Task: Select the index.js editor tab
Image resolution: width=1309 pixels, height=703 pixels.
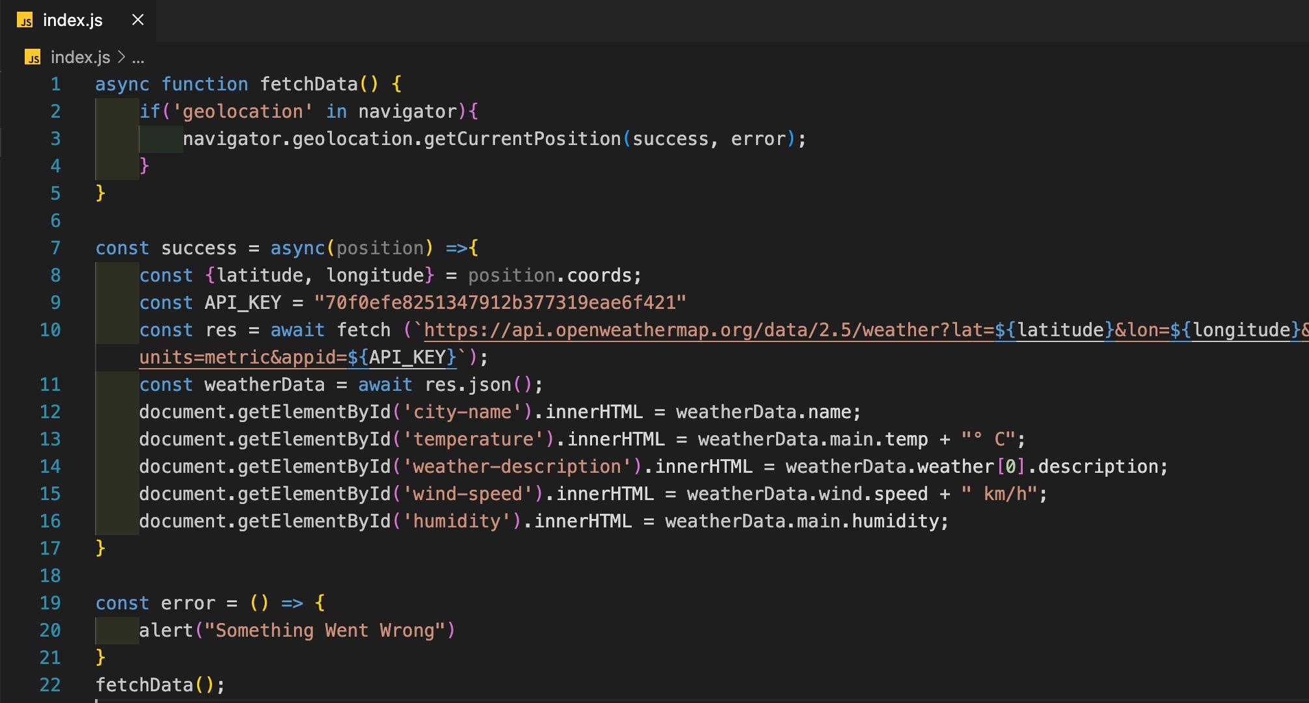Action: 78,21
